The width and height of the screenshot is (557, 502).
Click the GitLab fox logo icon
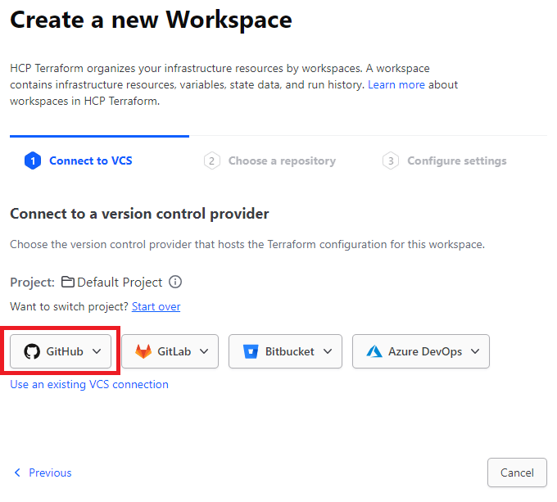click(x=143, y=351)
